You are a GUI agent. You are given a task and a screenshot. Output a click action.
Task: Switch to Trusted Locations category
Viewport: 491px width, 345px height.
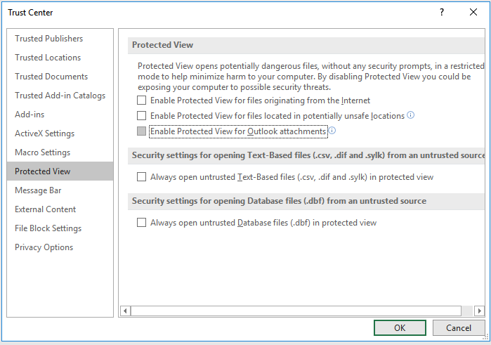point(48,58)
